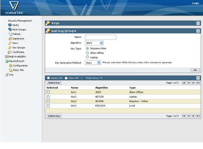The width and height of the screenshot is (203, 149).
Task: Tick the checkbox for Key3 row
Action: click(x=48, y=101)
